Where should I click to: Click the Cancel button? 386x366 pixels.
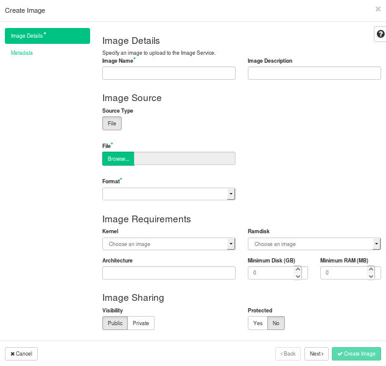[21, 354]
